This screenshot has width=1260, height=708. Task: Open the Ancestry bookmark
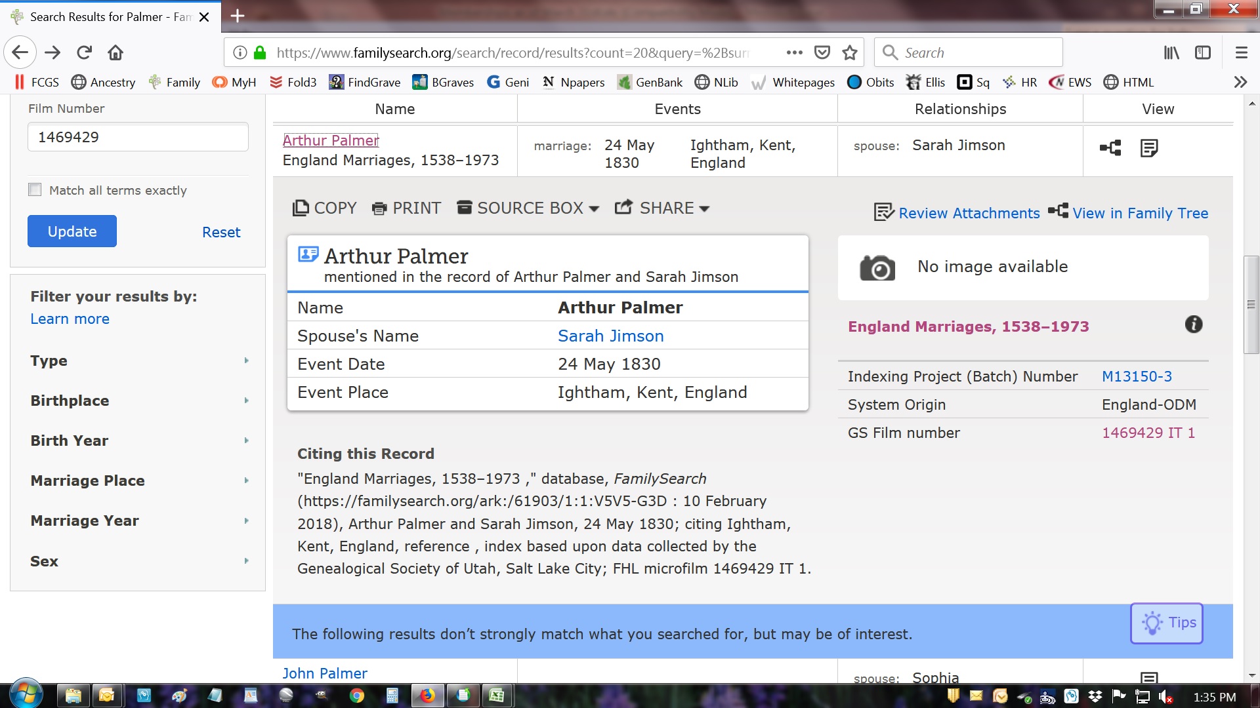103,83
